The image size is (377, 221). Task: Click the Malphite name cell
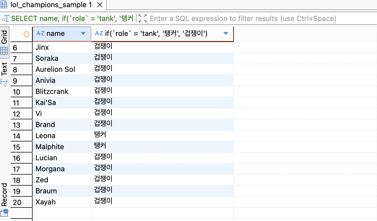[62, 147]
